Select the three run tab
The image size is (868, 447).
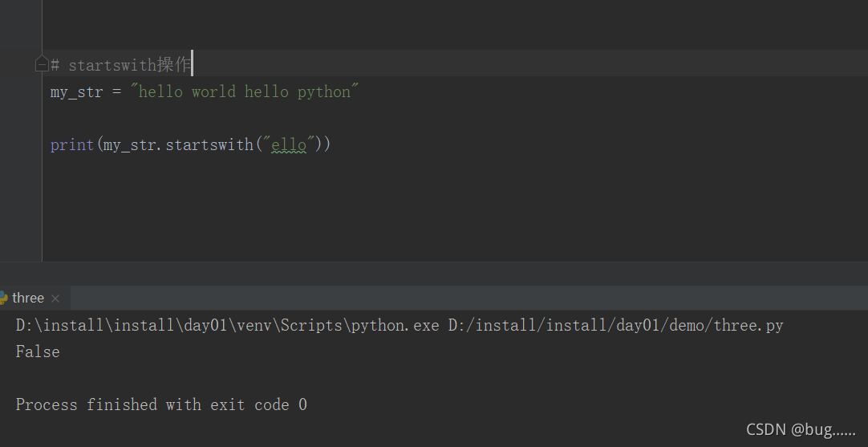point(28,298)
